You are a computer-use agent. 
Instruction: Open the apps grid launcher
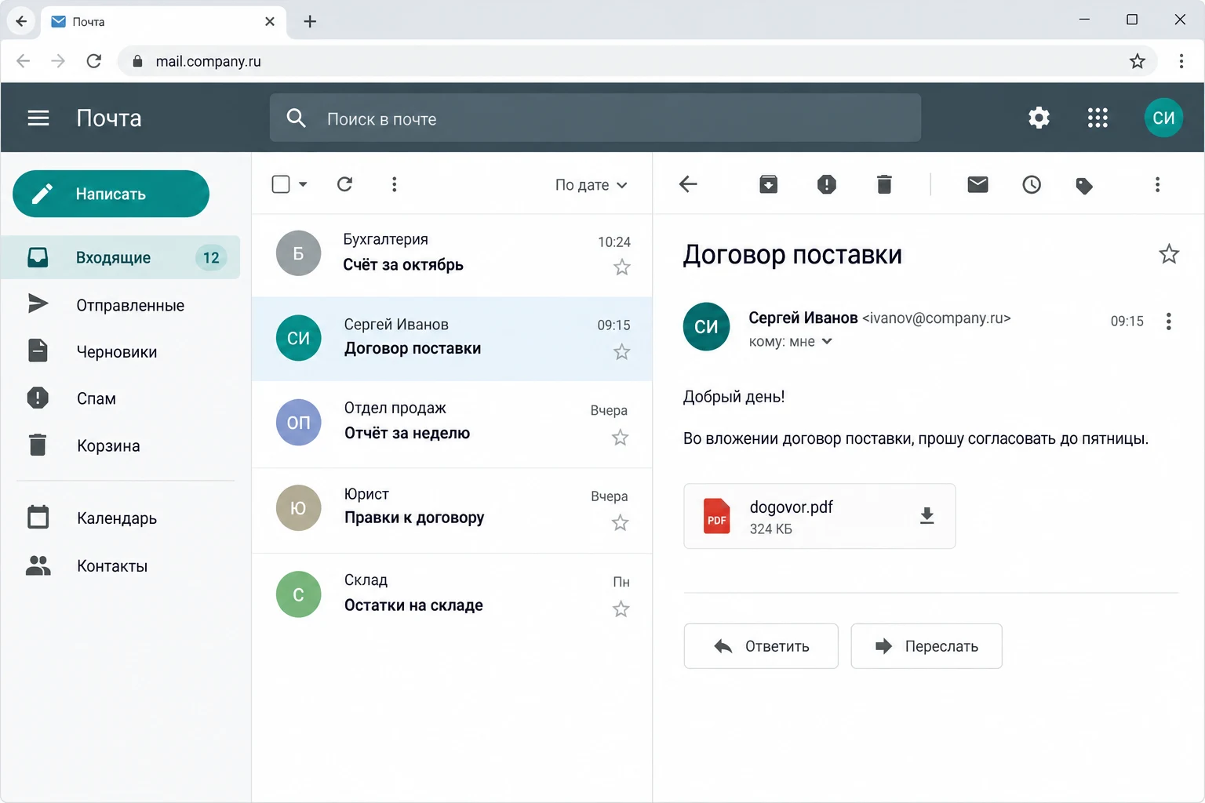click(x=1098, y=118)
